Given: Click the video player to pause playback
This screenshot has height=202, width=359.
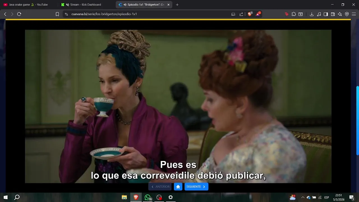Looking at the screenshot, I should coord(178,106).
